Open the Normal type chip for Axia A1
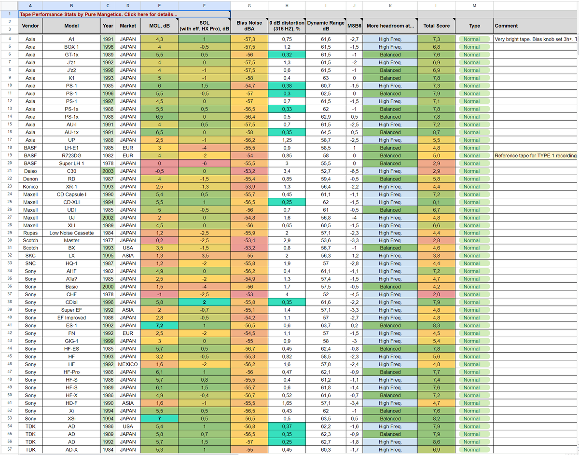This screenshot has width=579, height=455. click(474, 39)
